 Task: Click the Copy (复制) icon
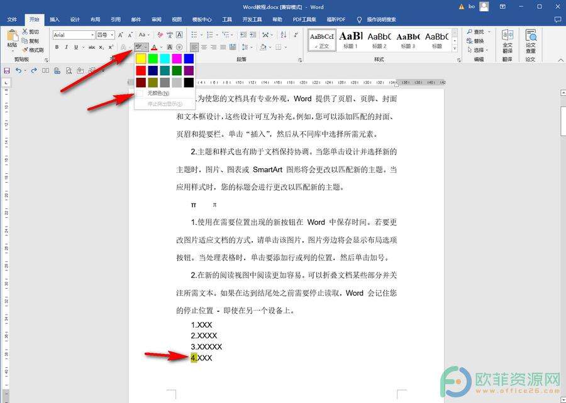click(x=25, y=41)
